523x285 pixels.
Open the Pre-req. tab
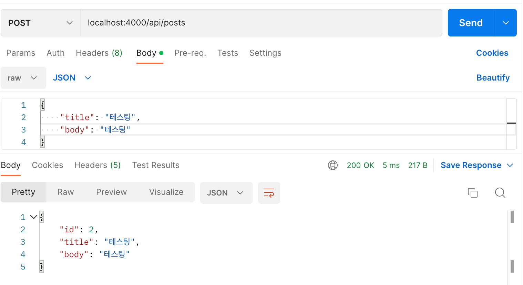coord(190,53)
